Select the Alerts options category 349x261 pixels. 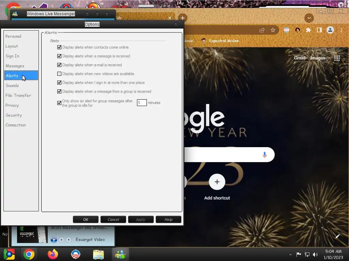pyautogui.click(x=21, y=76)
